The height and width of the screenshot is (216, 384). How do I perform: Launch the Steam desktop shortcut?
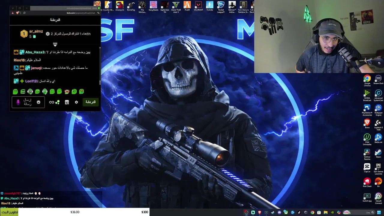click(x=378, y=153)
